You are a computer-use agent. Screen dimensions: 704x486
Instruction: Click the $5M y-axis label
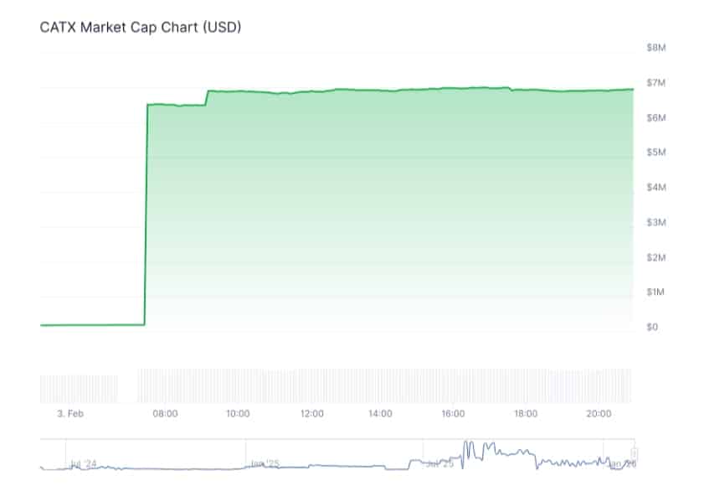coord(656,153)
